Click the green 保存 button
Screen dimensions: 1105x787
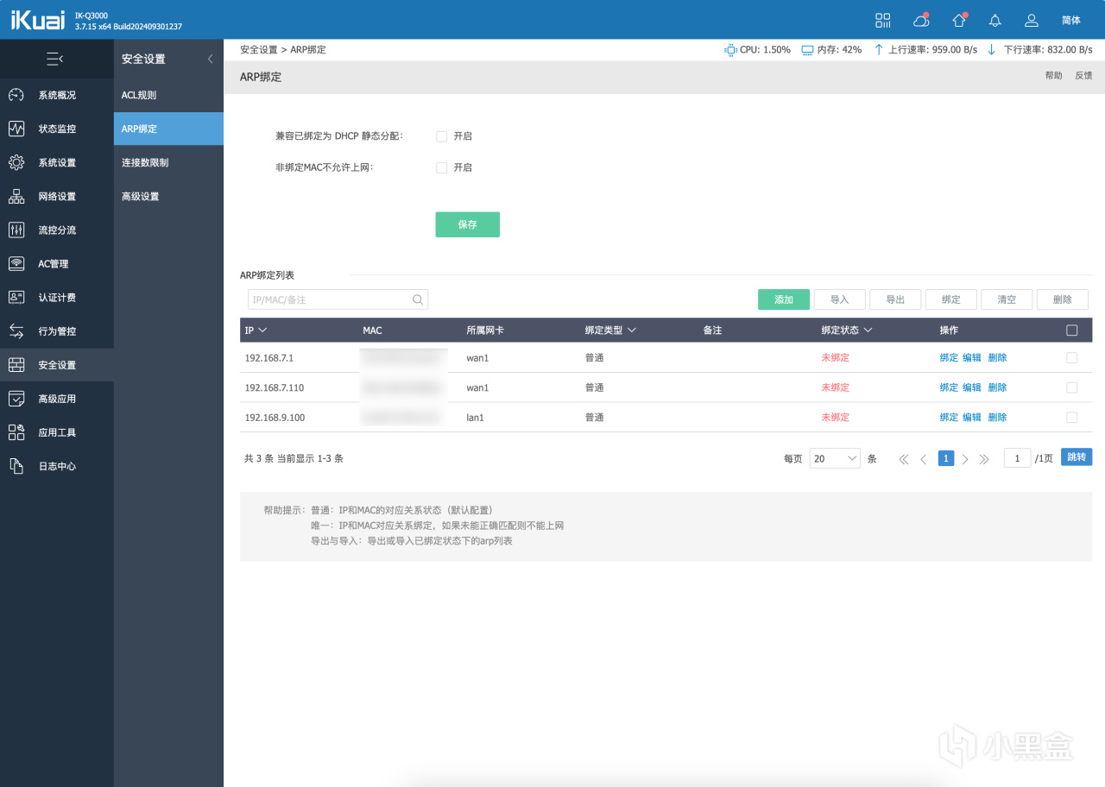pyautogui.click(x=467, y=224)
